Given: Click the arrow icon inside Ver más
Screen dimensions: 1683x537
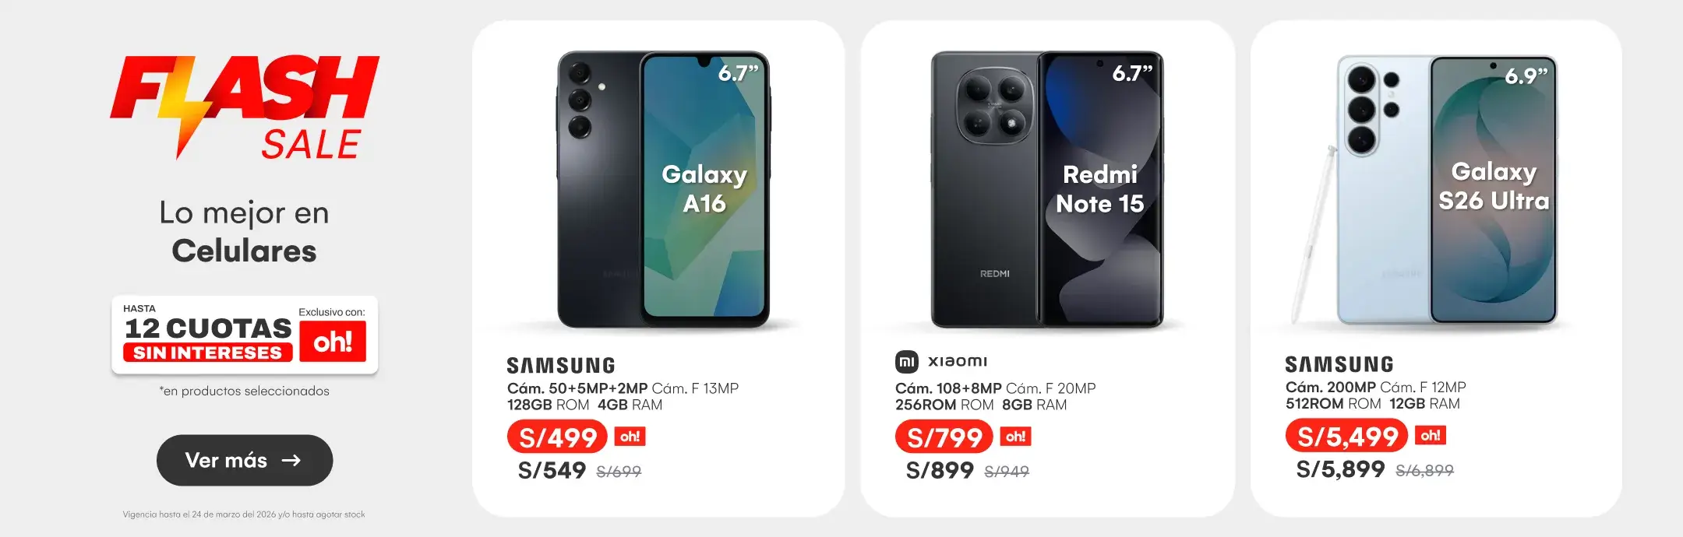Looking at the screenshot, I should pos(291,461).
